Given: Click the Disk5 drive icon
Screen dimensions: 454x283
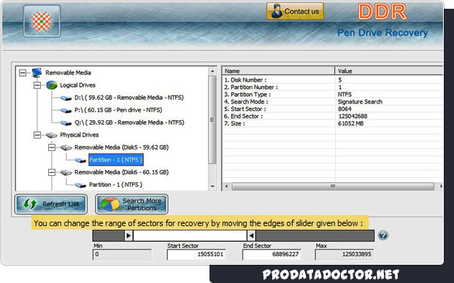Looking at the screenshot, I should [x=66, y=147].
